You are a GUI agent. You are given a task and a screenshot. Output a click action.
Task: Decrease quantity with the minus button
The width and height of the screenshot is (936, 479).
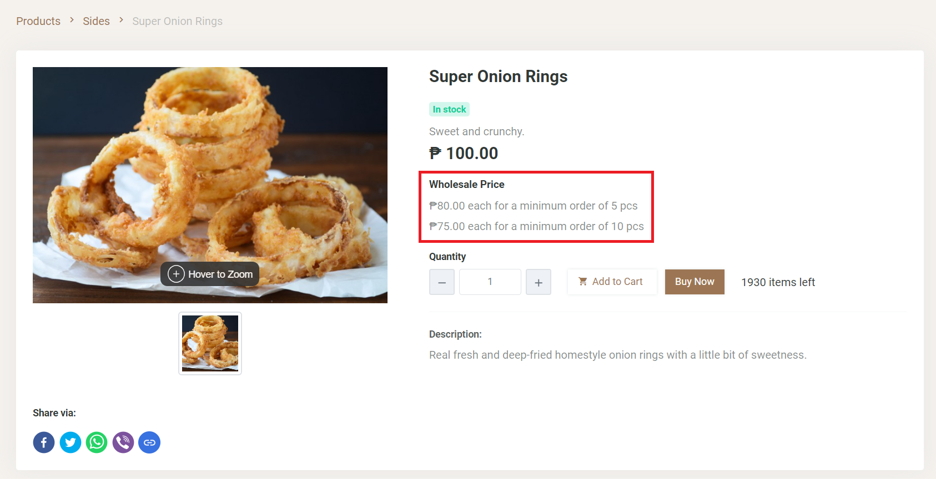pos(442,282)
